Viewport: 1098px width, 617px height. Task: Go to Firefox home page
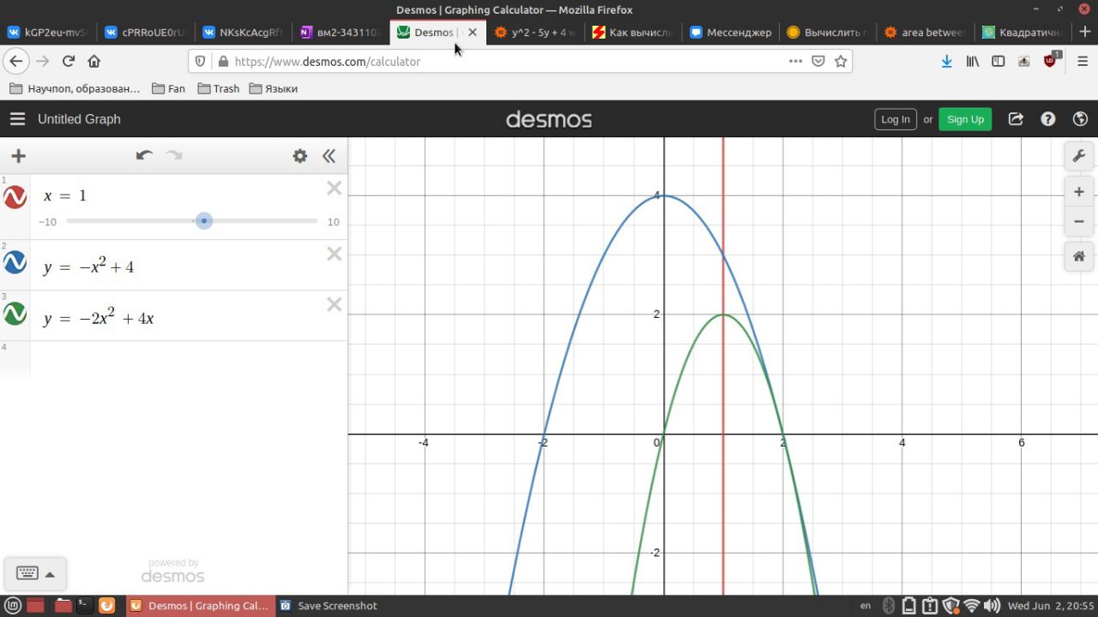tap(94, 61)
